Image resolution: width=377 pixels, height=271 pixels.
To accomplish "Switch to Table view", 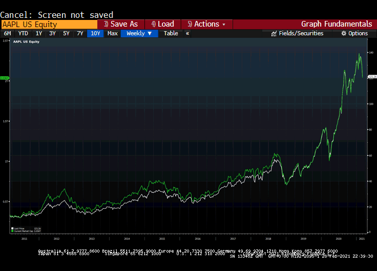I will pyautogui.click(x=171, y=33).
